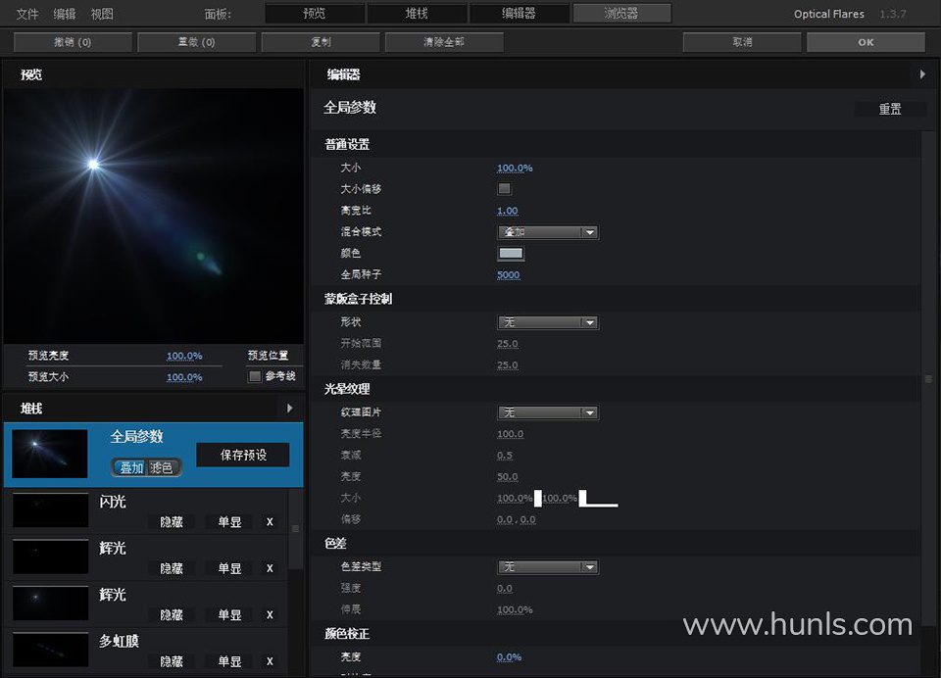Open the 混合模式 dropdown
This screenshot has width=941, height=678.
click(x=548, y=232)
